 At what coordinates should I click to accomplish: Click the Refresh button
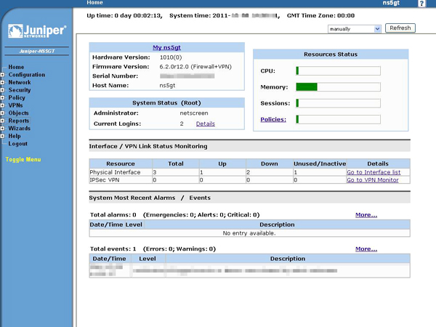click(400, 28)
